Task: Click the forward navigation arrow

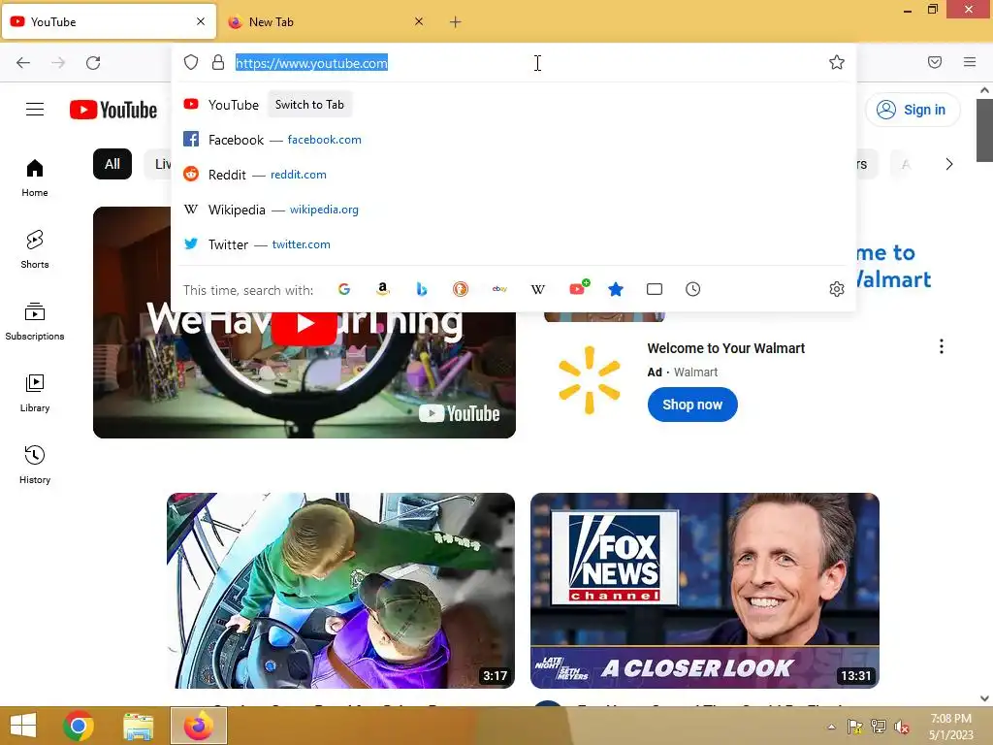Action: click(58, 63)
